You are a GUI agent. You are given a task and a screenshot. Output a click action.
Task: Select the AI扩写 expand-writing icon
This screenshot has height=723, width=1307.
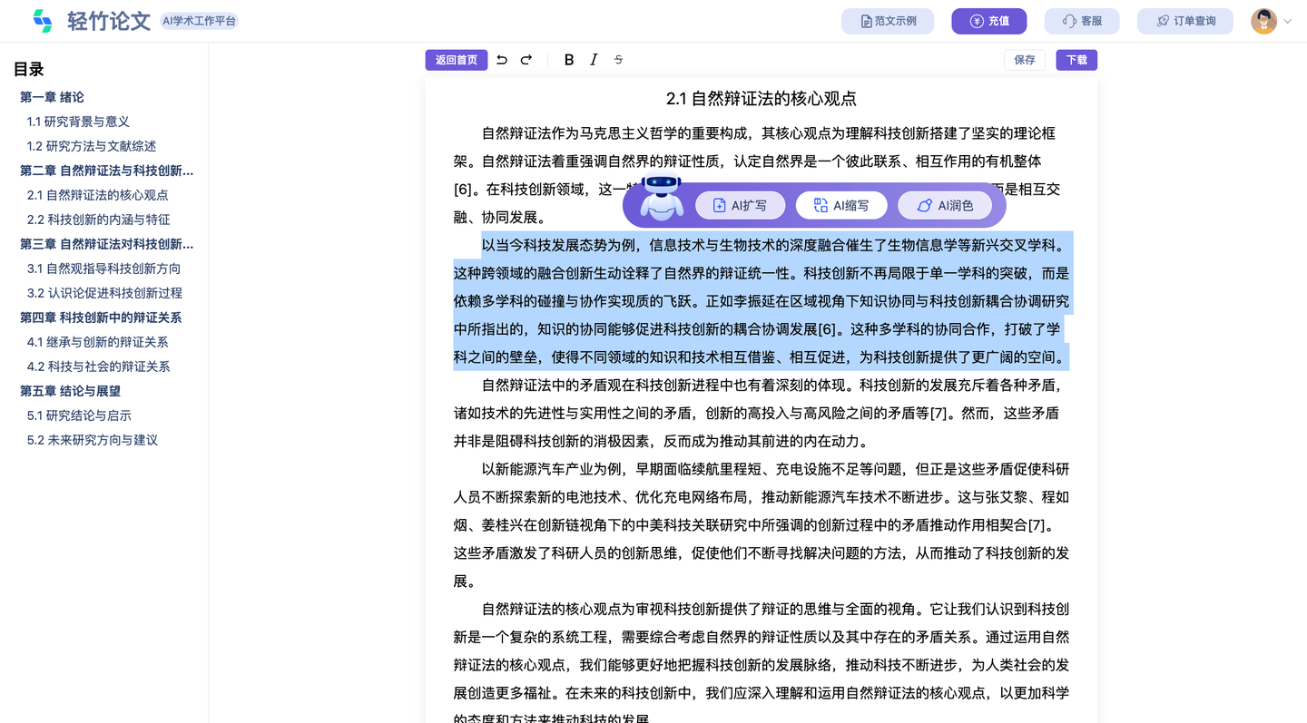tap(719, 205)
